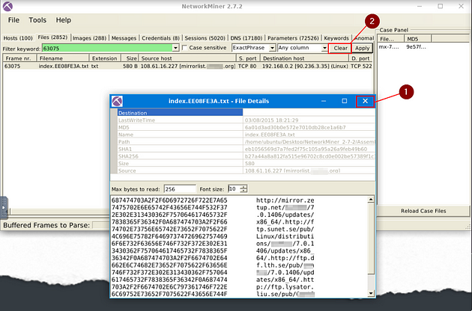
Task: Click hex viewer scrollbar down arrow
Action: (371, 294)
